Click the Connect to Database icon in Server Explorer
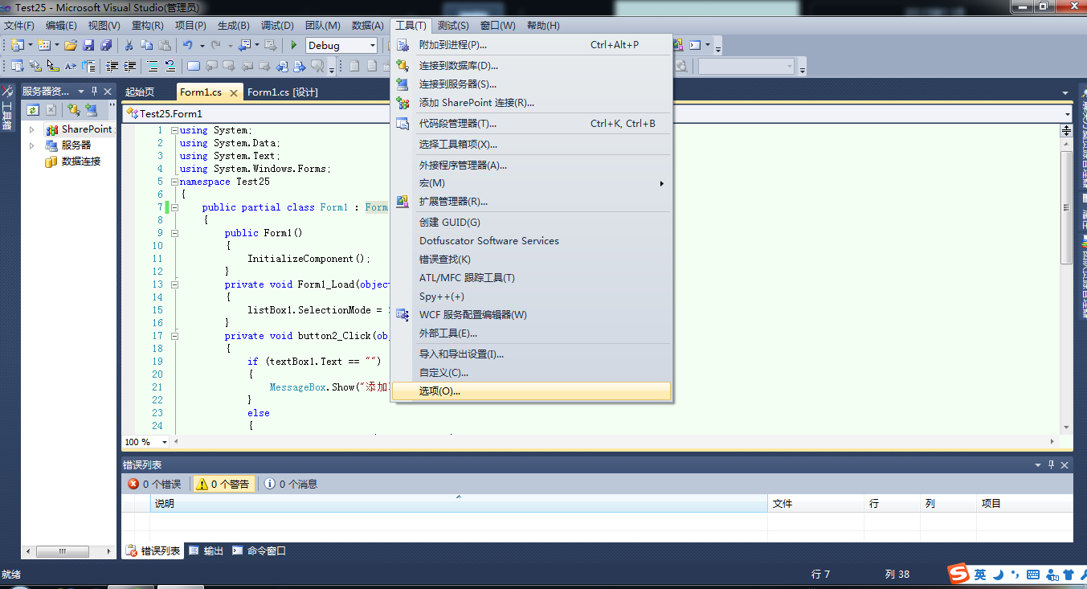The width and height of the screenshot is (1087, 589). (73, 110)
